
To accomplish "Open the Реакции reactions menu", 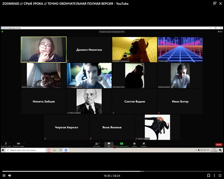I will (x=144, y=145).
